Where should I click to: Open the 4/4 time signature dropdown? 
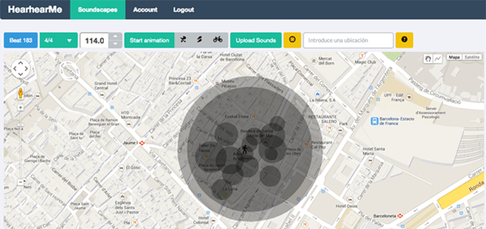tap(58, 40)
